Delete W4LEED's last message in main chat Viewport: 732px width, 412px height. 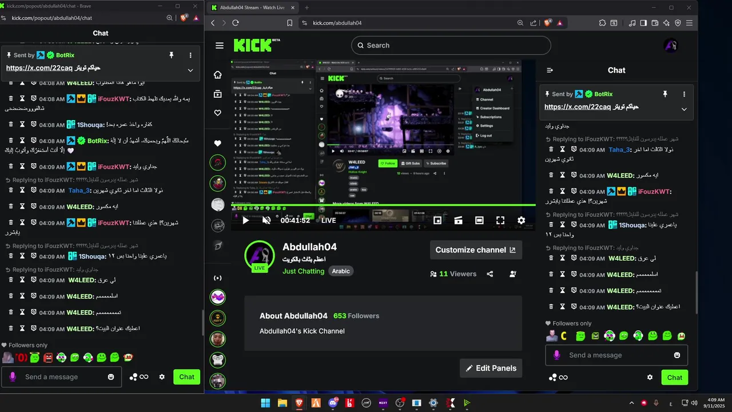pos(551,307)
